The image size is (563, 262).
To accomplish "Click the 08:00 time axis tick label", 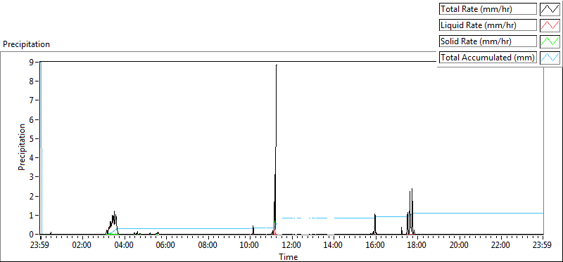I will 208,246.
